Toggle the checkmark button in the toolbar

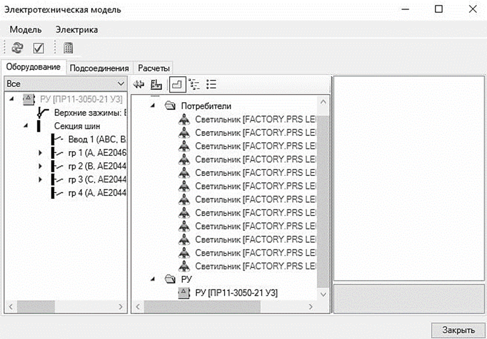coord(38,48)
